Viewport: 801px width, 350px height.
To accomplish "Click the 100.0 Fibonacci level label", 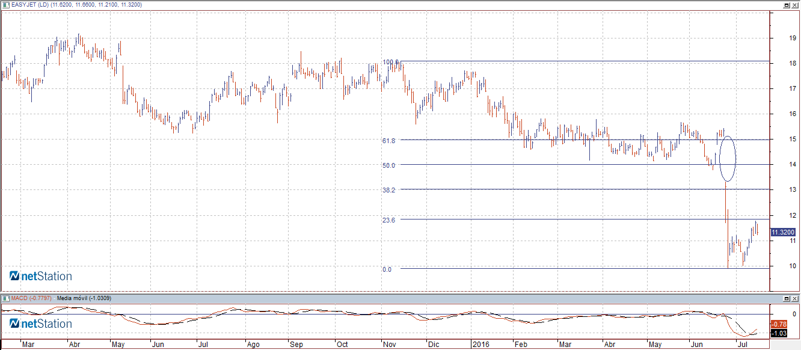I will (x=390, y=61).
